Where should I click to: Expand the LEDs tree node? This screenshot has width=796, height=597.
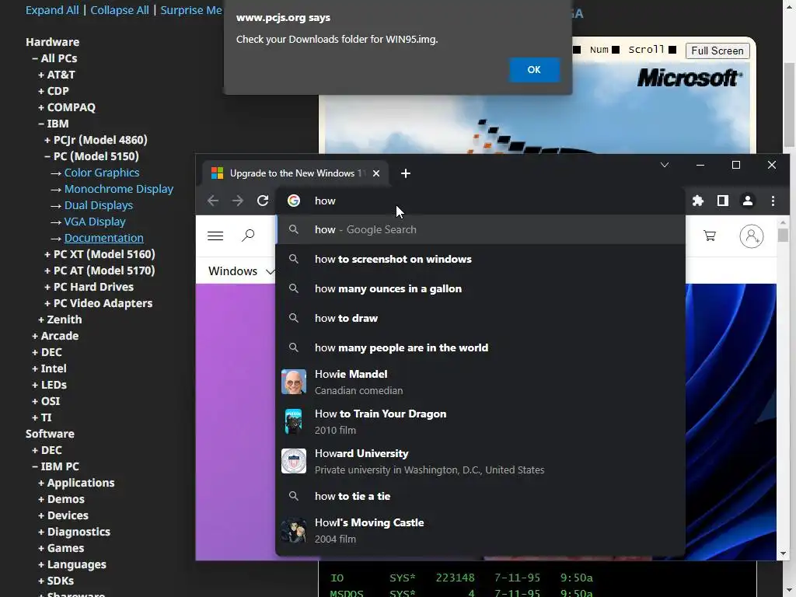click(x=49, y=384)
